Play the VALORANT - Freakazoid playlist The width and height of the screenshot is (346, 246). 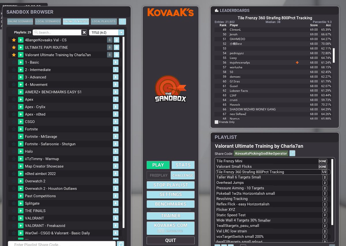click(20, 226)
